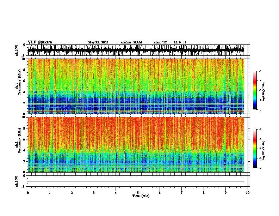This screenshot has width=279, height=216.
Task: Click the ch.2 spectrogram color scale bar
Action: point(255,149)
